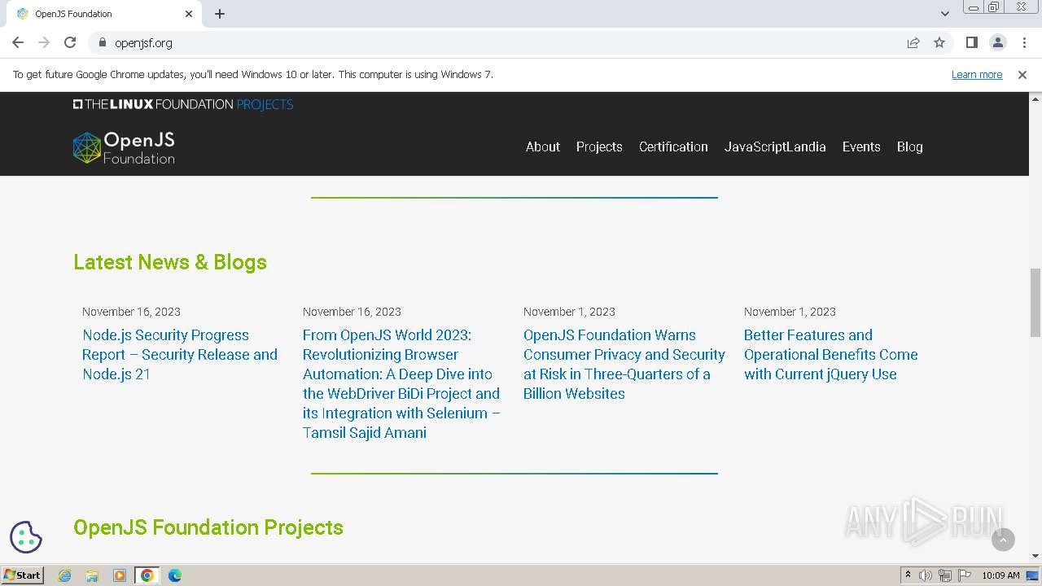Open the file explorer taskbar icon

click(92, 575)
